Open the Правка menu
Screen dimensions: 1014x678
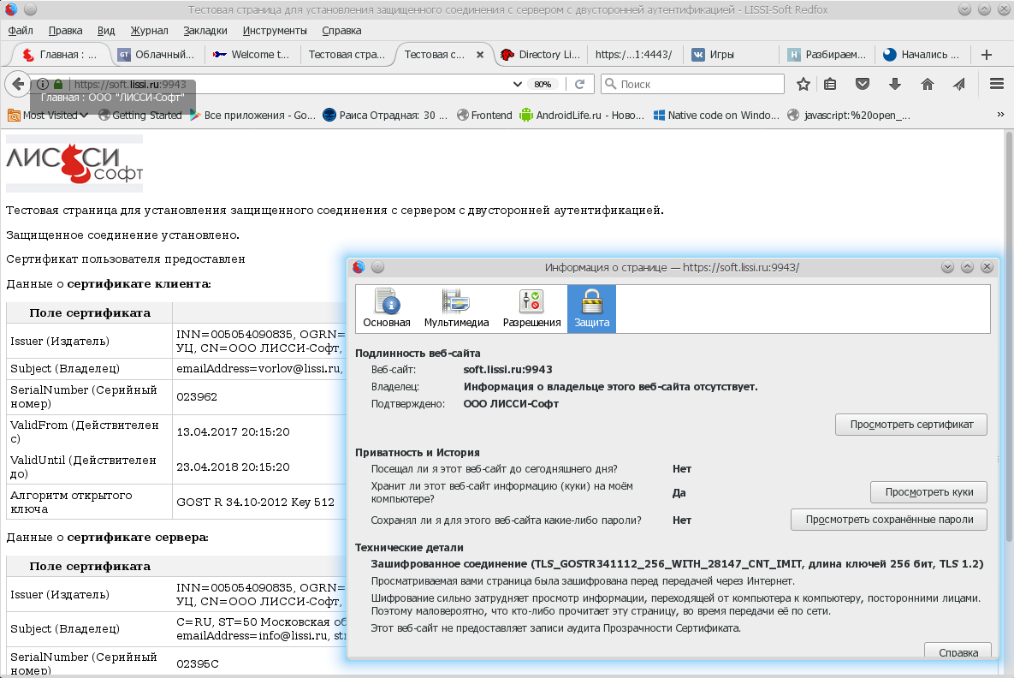[x=65, y=31]
